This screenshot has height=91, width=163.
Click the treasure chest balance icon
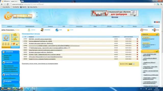coord(42,30)
